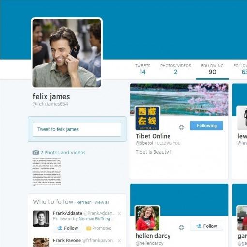Click the felix james name heading
The height and width of the screenshot is (247, 247).
coord(51,97)
